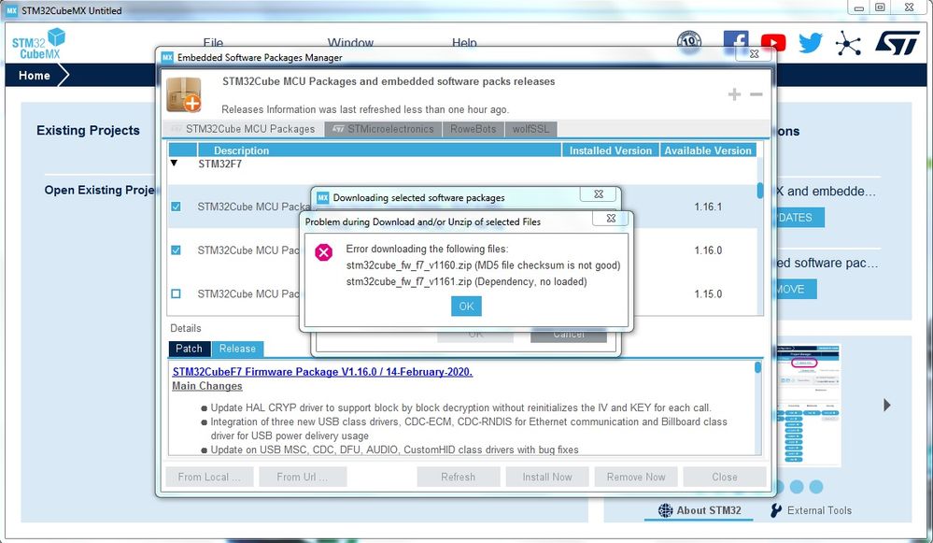Click the Refresh button
The height and width of the screenshot is (543, 933).
click(459, 477)
